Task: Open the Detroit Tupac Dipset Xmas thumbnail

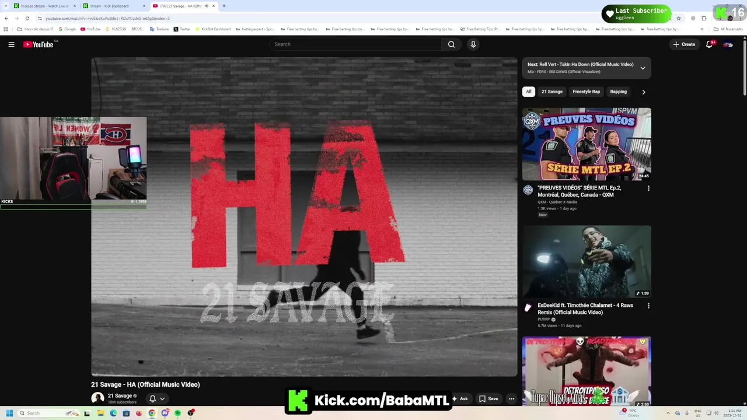Action: 587,371
